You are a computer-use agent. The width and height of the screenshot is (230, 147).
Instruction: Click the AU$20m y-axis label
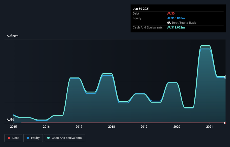(x=13, y=36)
